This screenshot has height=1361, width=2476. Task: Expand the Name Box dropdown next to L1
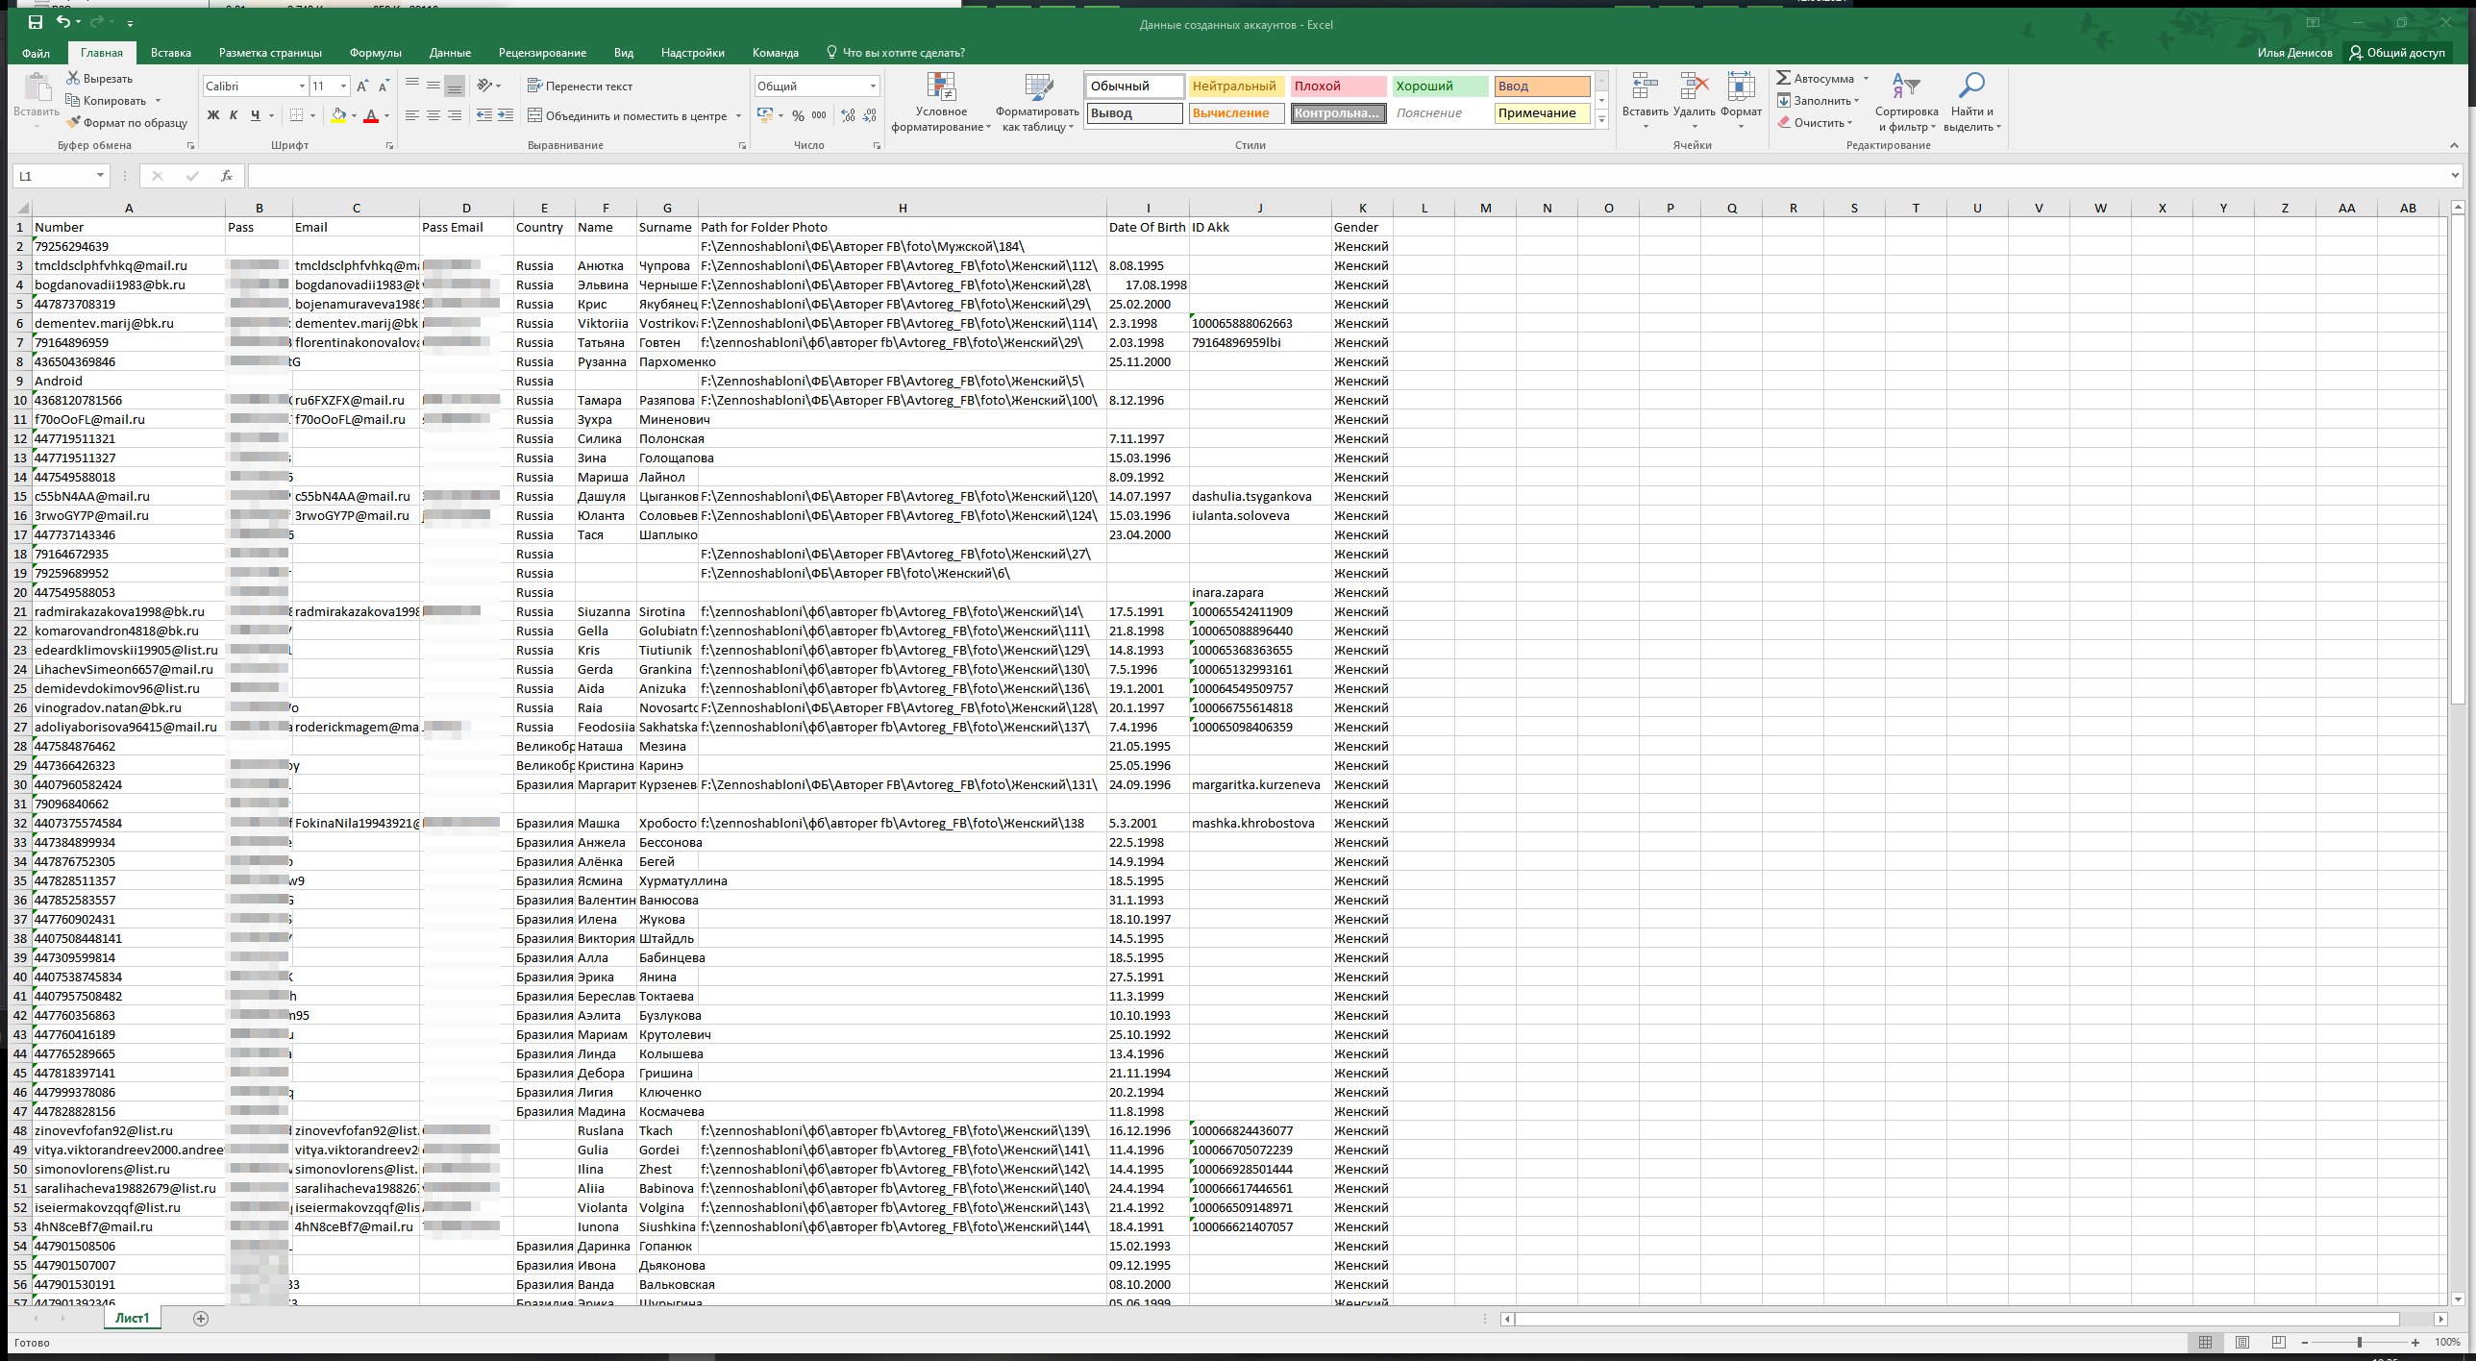tap(100, 176)
